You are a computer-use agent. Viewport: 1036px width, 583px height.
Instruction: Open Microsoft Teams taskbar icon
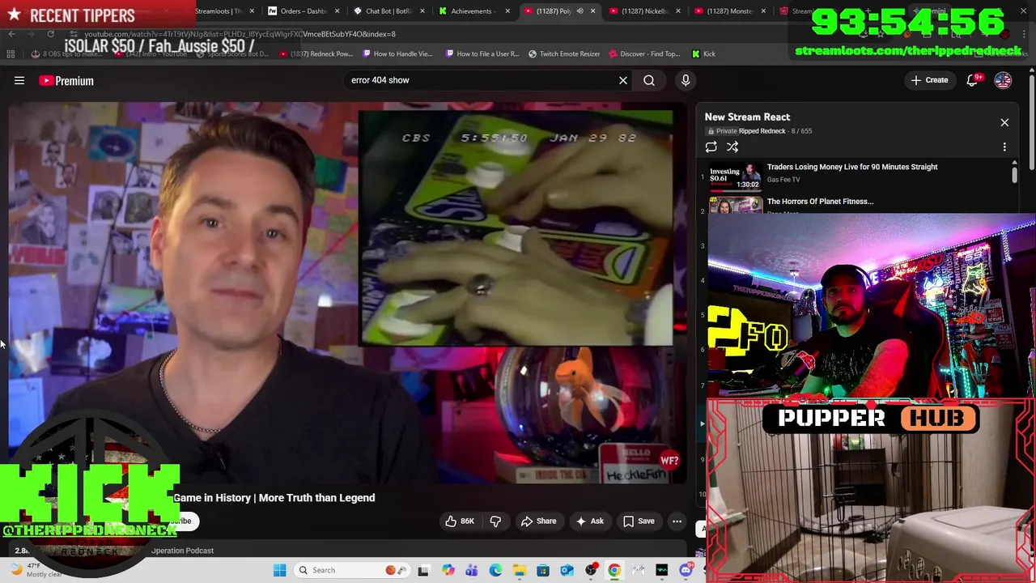click(x=471, y=570)
